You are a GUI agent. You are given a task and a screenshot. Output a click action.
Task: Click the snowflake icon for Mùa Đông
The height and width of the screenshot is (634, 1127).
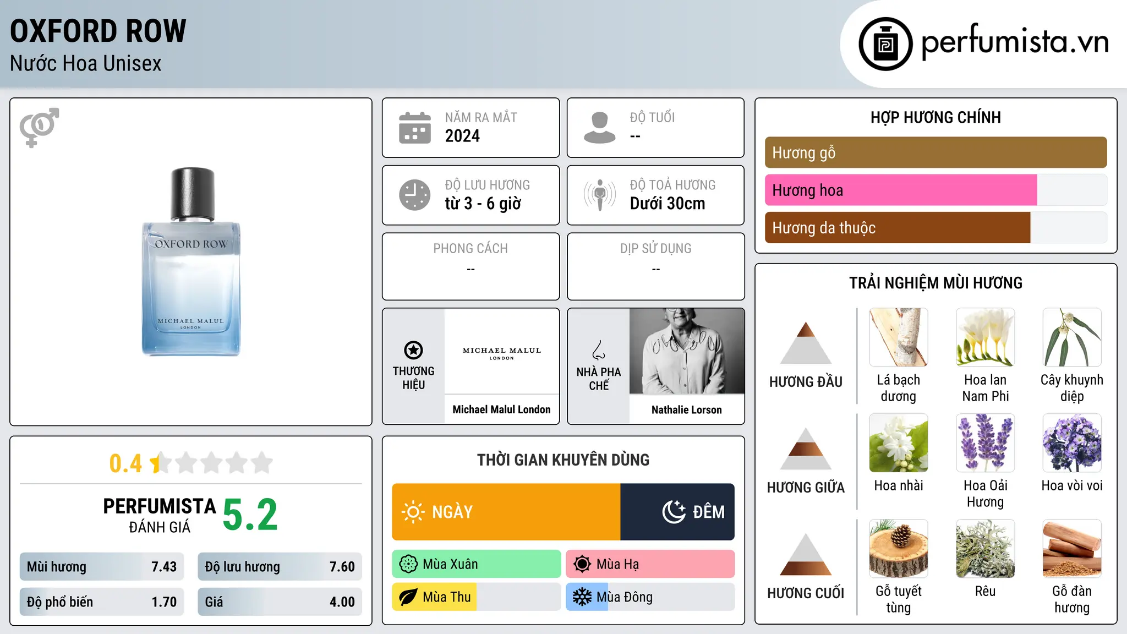582,597
